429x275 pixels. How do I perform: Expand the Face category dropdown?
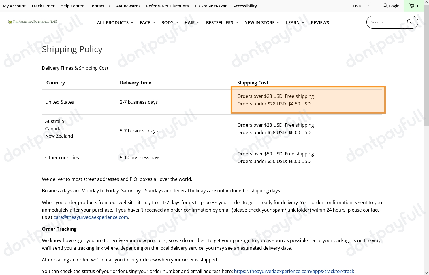coord(147,23)
